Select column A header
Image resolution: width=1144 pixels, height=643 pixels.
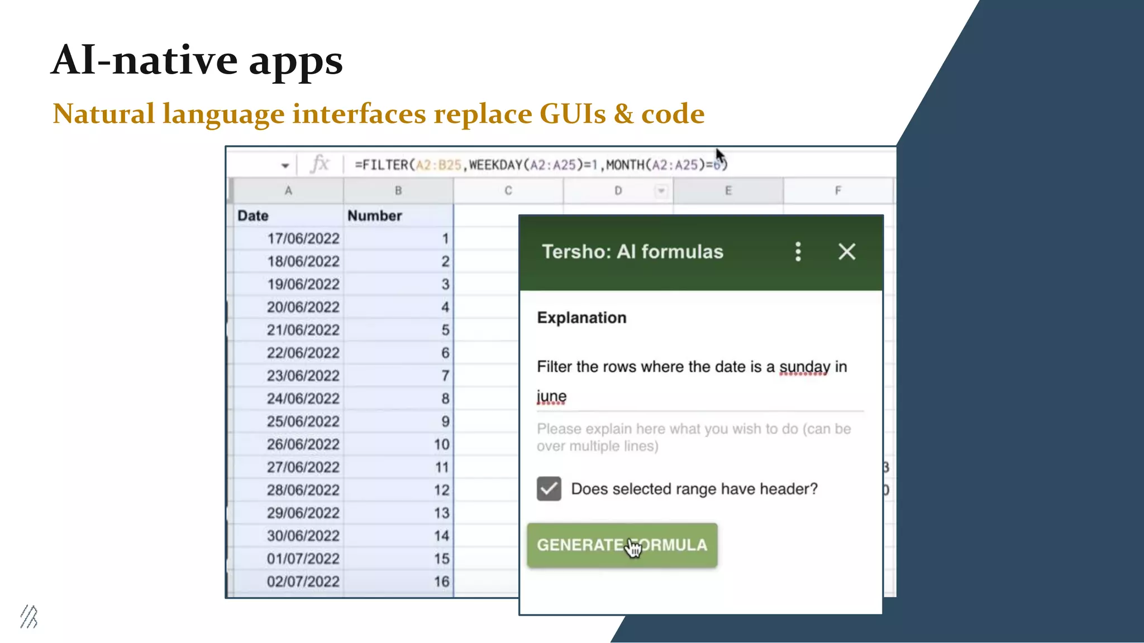(288, 191)
